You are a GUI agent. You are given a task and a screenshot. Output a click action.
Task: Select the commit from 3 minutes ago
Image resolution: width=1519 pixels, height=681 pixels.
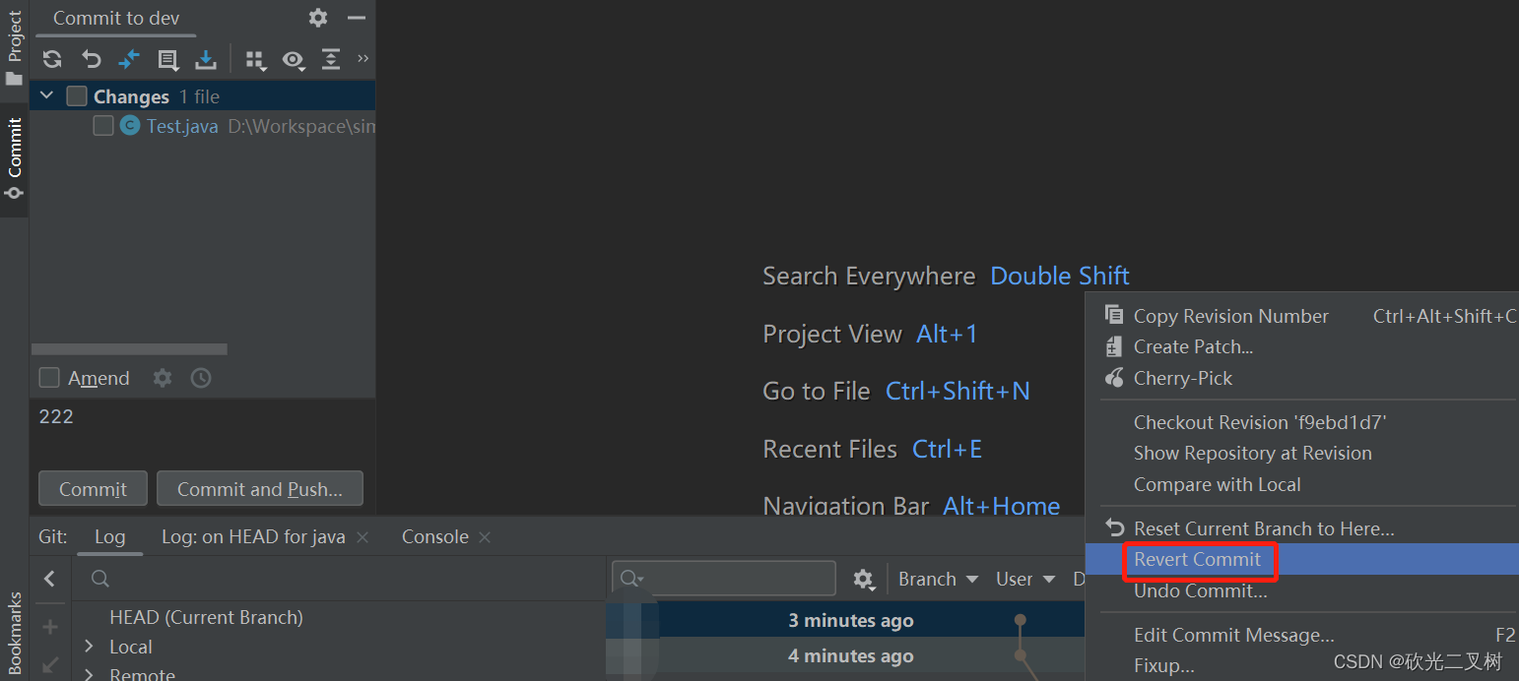click(x=844, y=620)
